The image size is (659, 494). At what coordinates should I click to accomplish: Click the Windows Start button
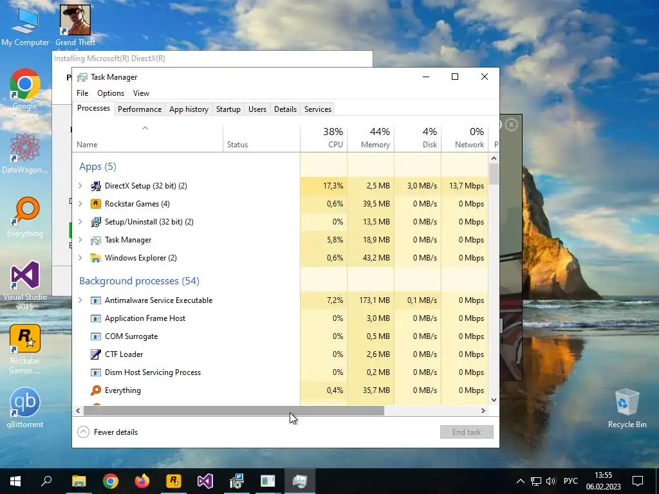[15, 481]
